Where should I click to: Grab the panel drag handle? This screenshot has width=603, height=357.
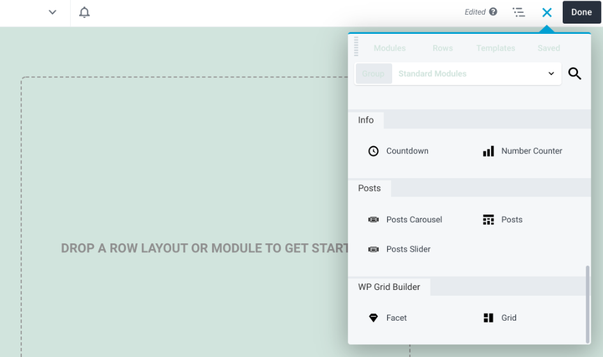click(x=356, y=46)
